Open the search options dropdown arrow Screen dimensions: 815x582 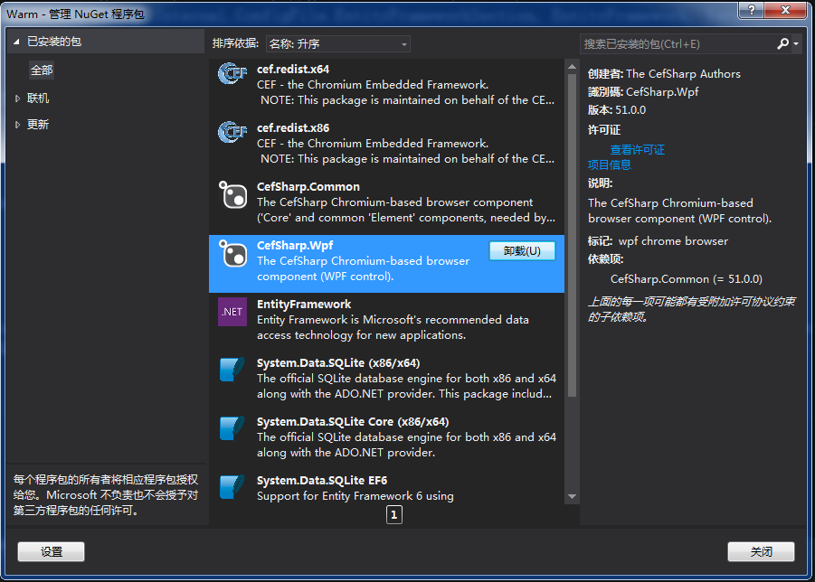pos(796,44)
